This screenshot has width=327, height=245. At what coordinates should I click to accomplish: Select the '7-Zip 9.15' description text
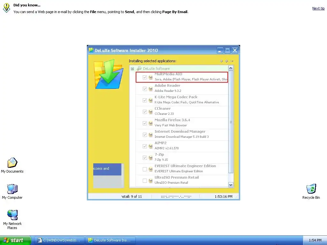(x=161, y=160)
